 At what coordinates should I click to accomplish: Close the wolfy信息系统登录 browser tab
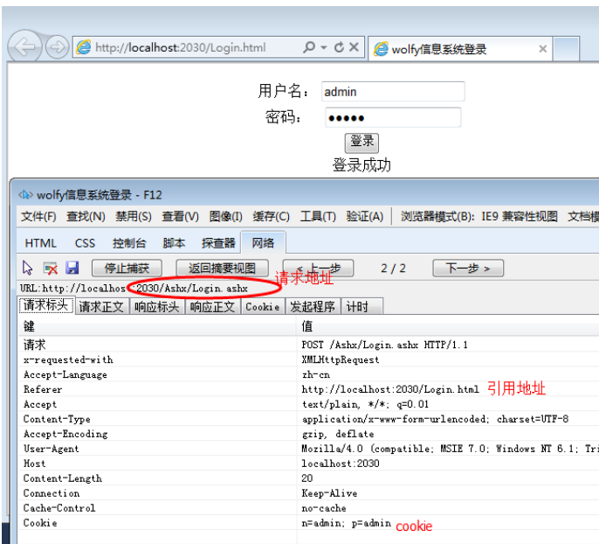point(543,49)
